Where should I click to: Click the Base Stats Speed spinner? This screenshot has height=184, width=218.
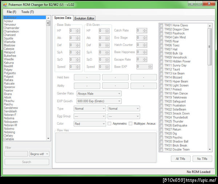(75, 67)
